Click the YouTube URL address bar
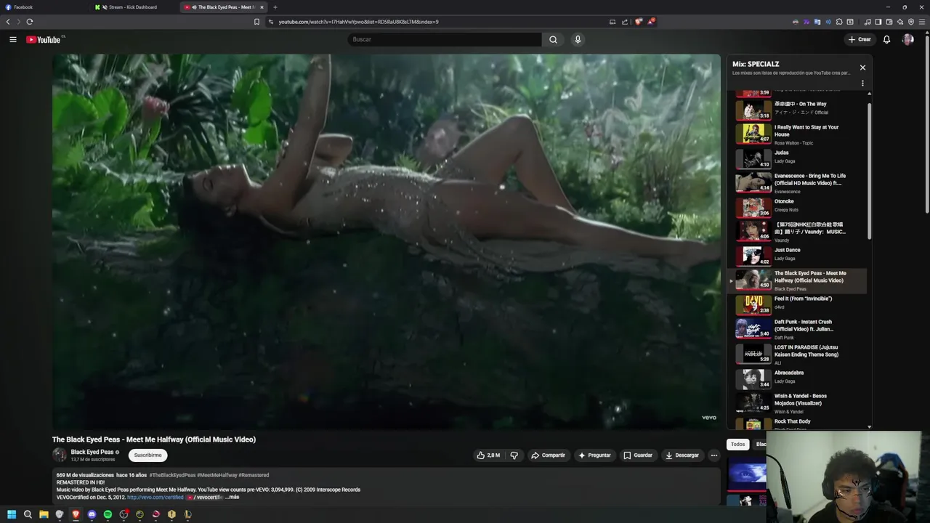 (x=436, y=22)
